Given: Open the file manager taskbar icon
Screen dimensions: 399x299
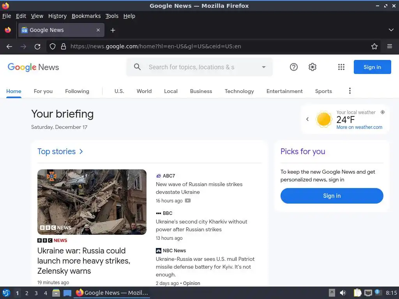Looking at the screenshot, I should pyautogui.click(x=56, y=293).
